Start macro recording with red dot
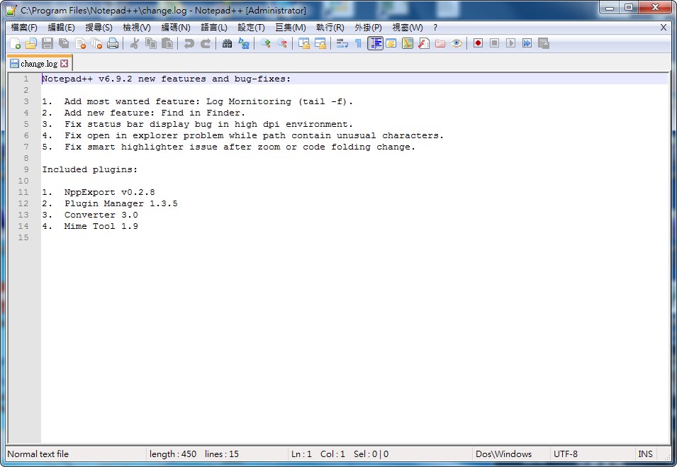 pos(478,43)
